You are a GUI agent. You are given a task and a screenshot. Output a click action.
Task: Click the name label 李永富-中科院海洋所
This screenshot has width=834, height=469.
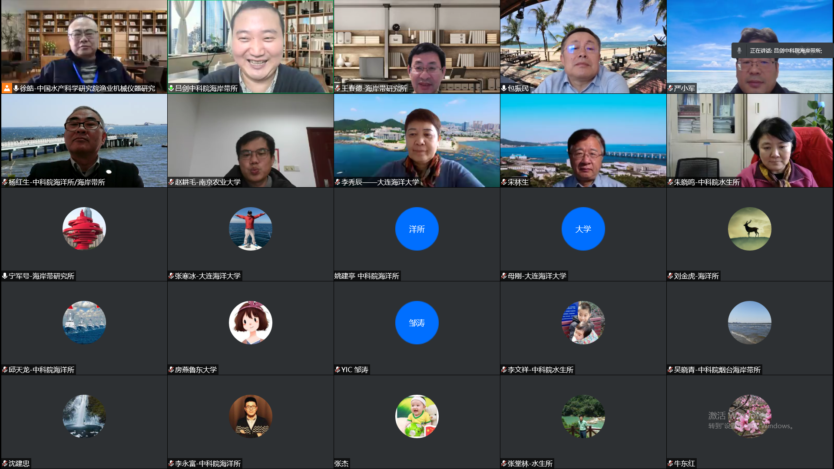pos(208,463)
